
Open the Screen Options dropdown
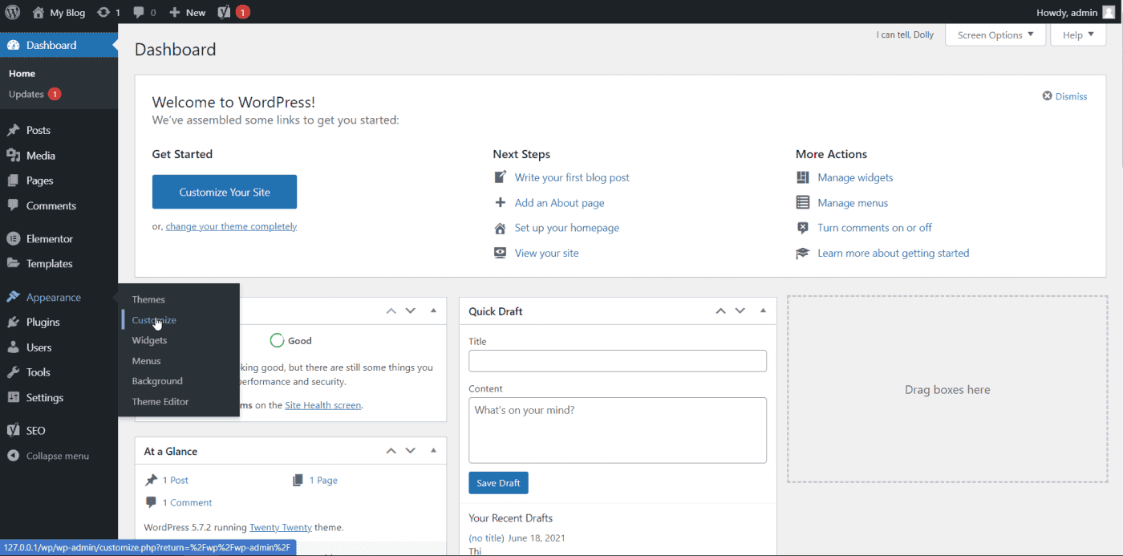click(x=995, y=35)
